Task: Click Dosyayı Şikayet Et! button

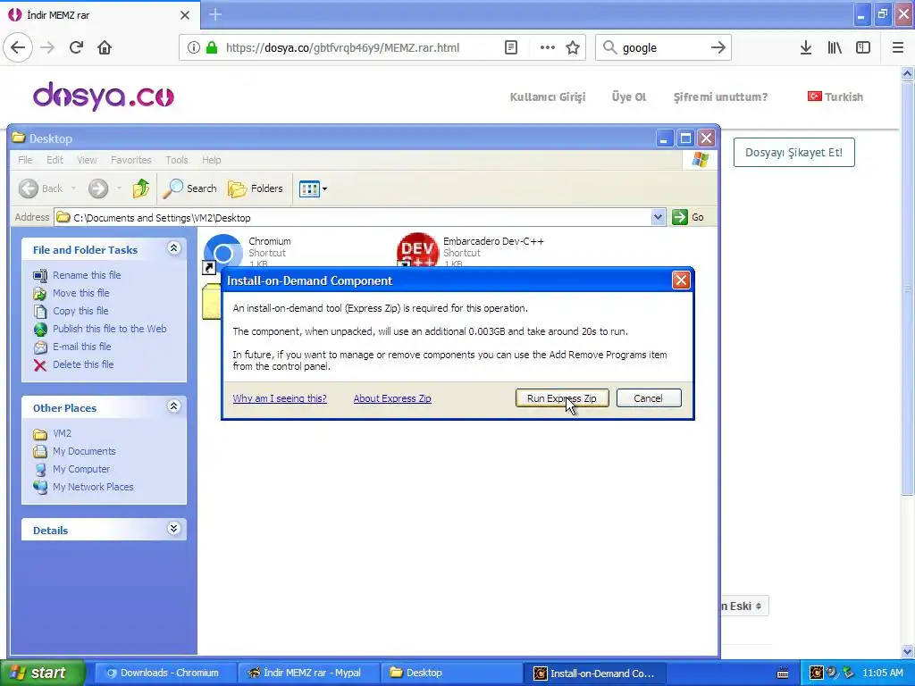Action: coord(793,152)
